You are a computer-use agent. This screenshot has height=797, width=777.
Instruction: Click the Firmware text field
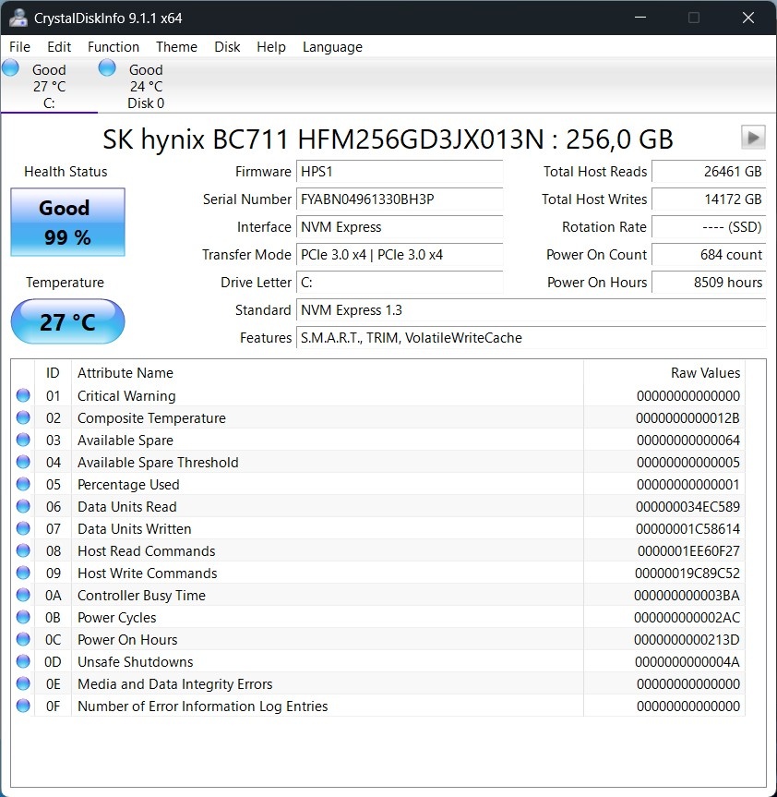coord(400,172)
